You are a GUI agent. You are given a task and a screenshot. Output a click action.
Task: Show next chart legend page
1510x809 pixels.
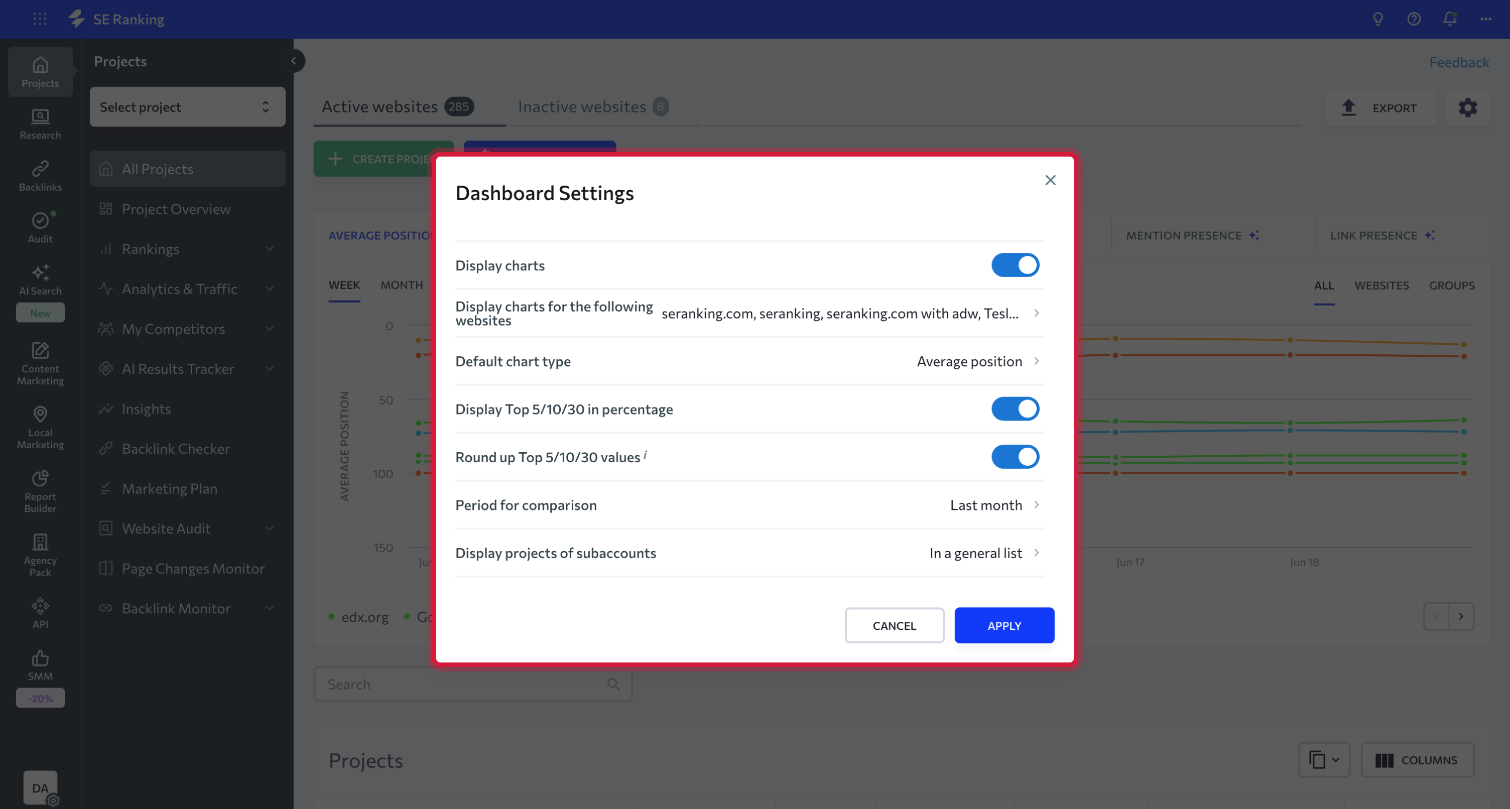pos(1461,616)
